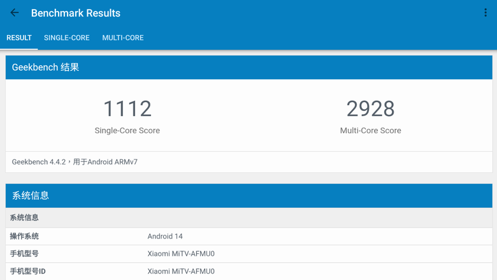Click the Multi-Core Score label
Screen dimensions: 497x280
(371, 130)
